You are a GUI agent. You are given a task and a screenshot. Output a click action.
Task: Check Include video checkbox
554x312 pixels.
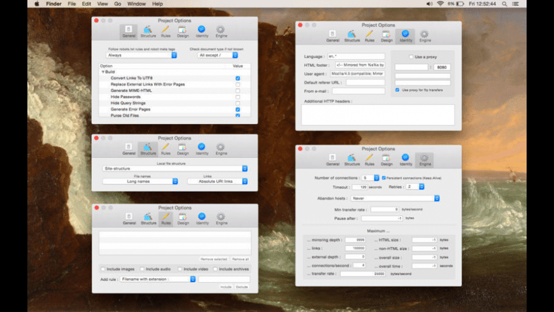pyautogui.click(x=180, y=269)
